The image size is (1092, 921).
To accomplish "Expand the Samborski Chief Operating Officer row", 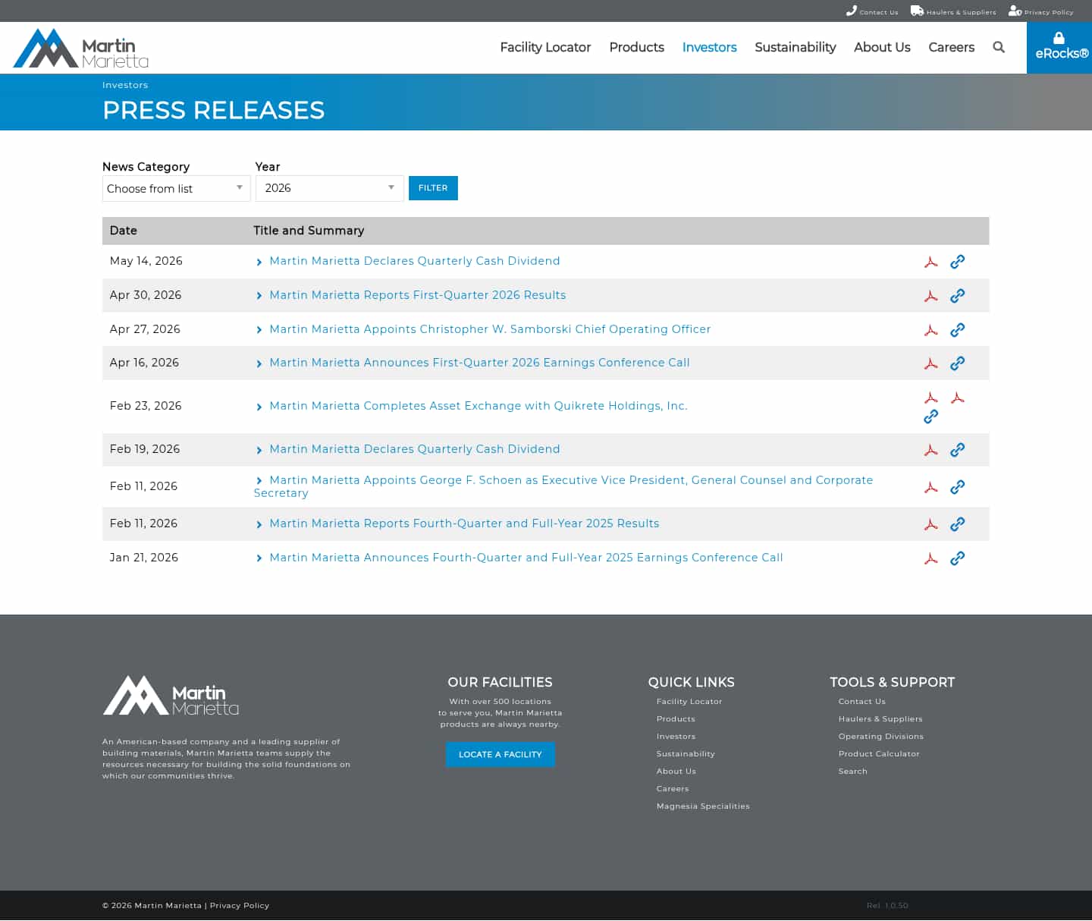I will pos(259,330).
